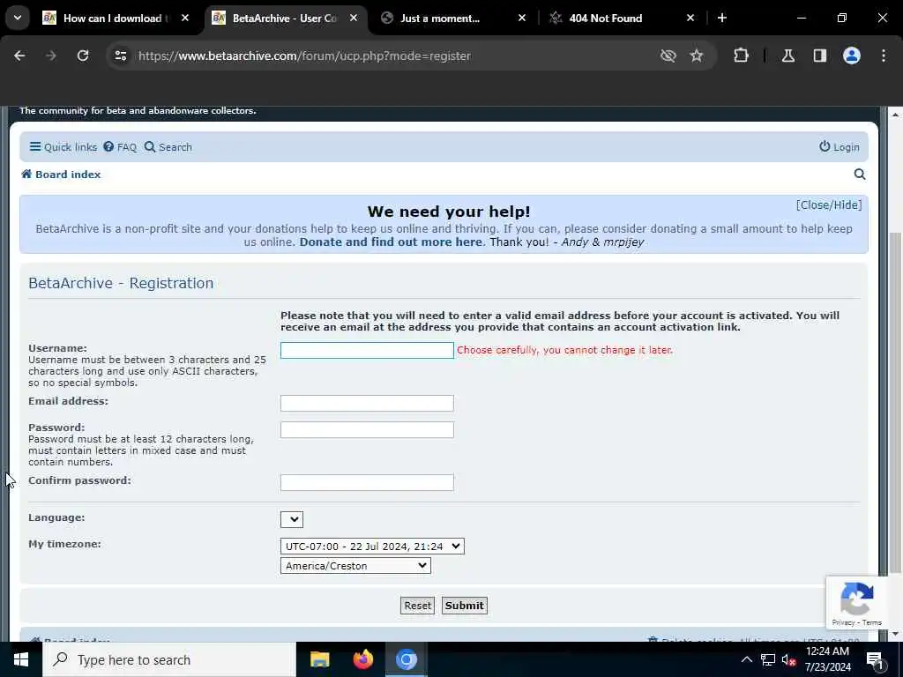This screenshot has width=903, height=677.
Task: Focus the Email address input field
Action: click(367, 403)
